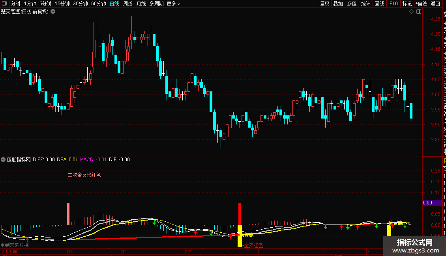
Task: Click the month 11 marker on time axis
Action: 125,251
